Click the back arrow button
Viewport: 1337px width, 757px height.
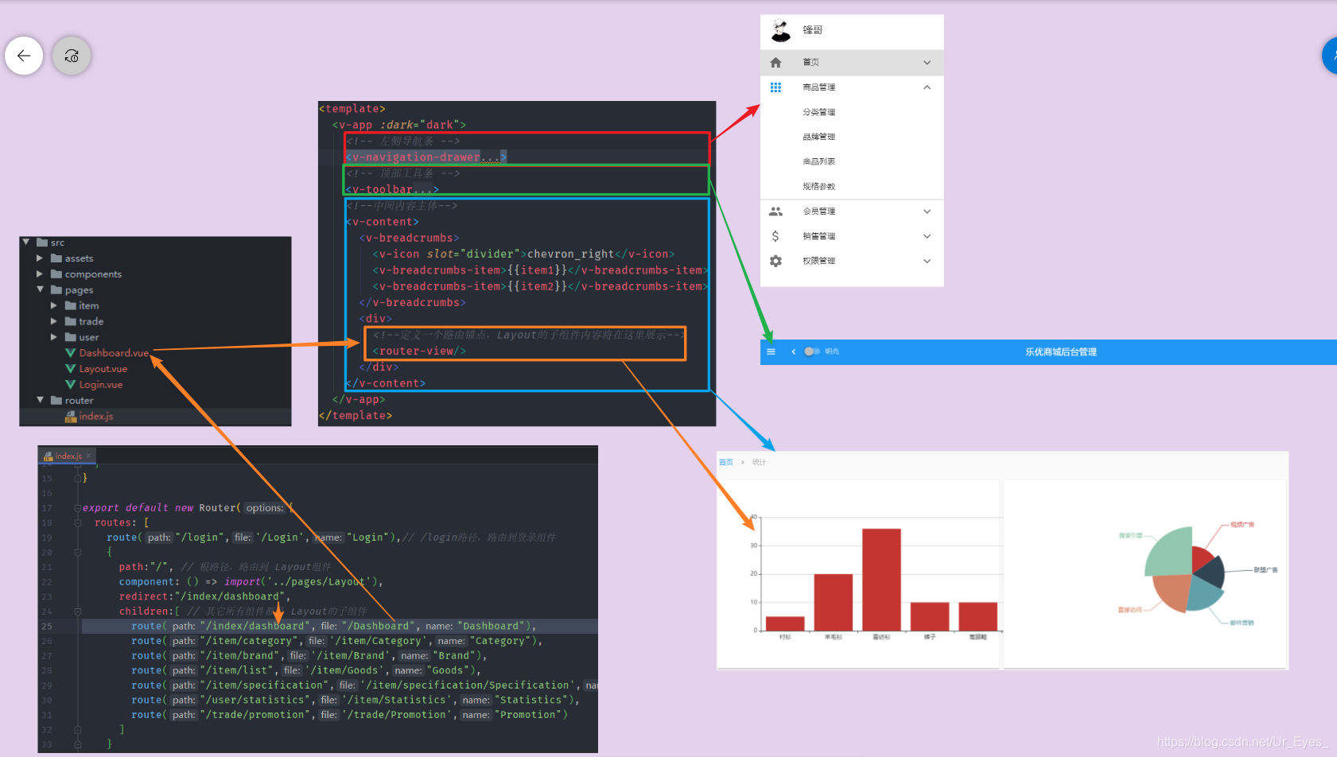[24, 56]
